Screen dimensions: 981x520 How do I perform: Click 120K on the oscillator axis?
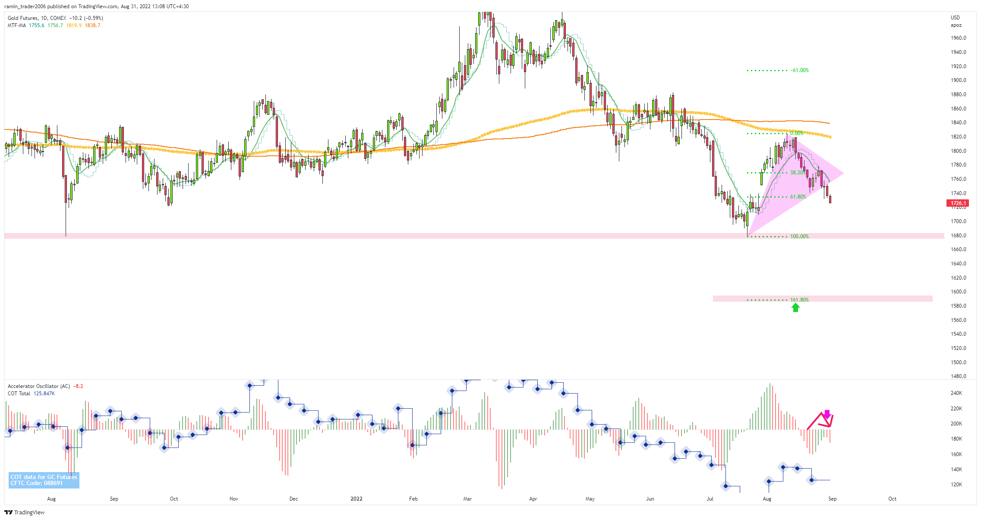956,485
